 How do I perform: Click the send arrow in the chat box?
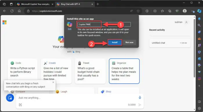[x=140, y=105]
